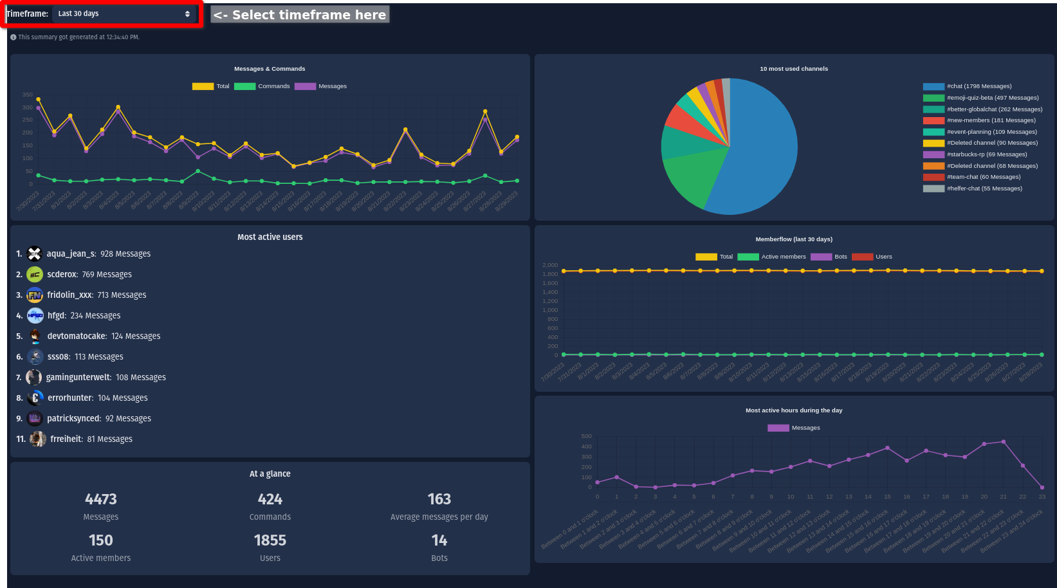Image resolution: width=1057 pixels, height=588 pixels.
Task: Toggle Bots series in Memberflow legend
Action: (829, 257)
